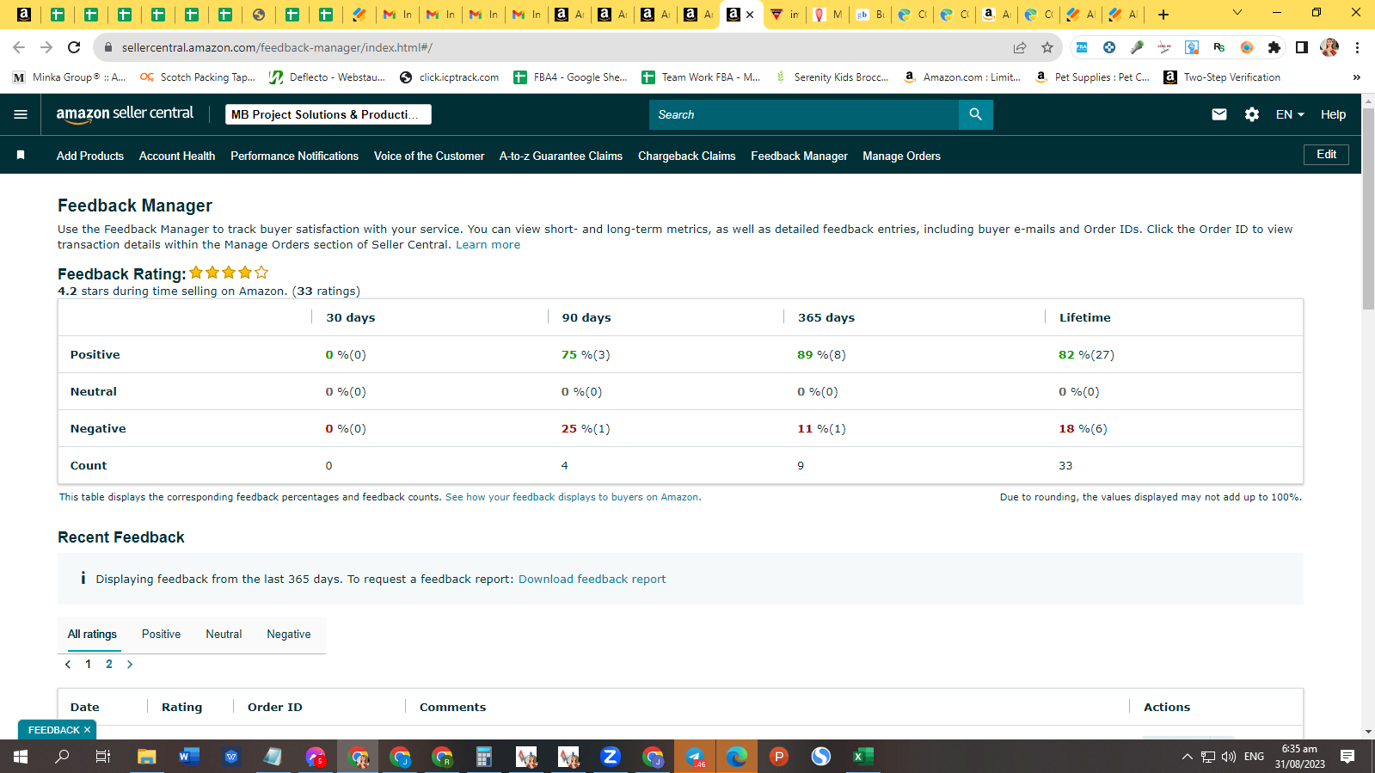Viewport: 1375px width, 773px height.
Task: Open the FBA extension icon
Action: click(1082, 47)
